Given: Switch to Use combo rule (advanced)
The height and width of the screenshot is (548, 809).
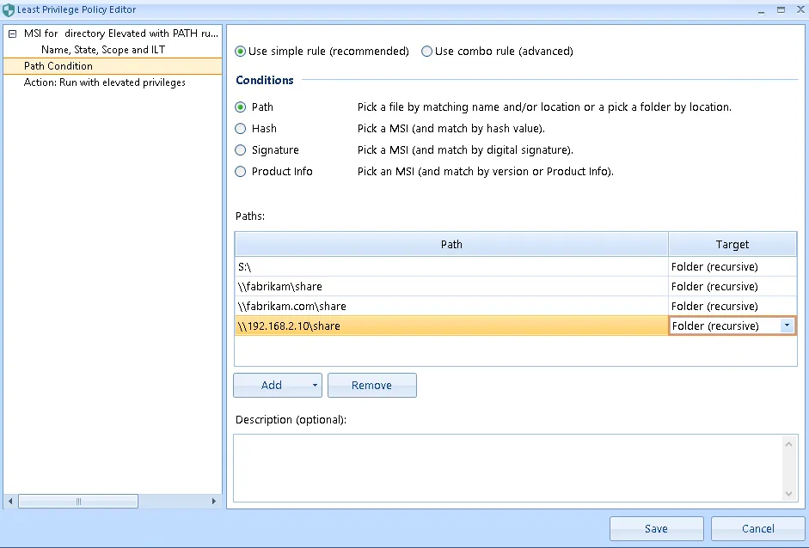Looking at the screenshot, I should [x=427, y=52].
